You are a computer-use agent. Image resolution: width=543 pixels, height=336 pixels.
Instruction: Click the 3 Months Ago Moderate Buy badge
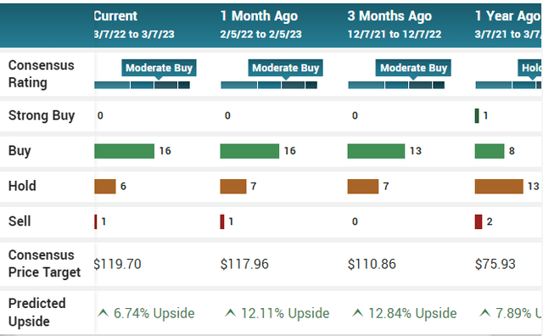[x=413, y=68]
